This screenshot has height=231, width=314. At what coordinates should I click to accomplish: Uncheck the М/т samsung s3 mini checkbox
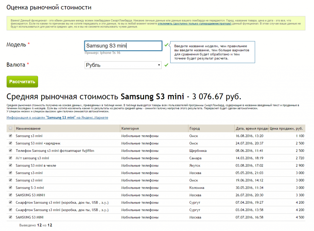point(10,158)
